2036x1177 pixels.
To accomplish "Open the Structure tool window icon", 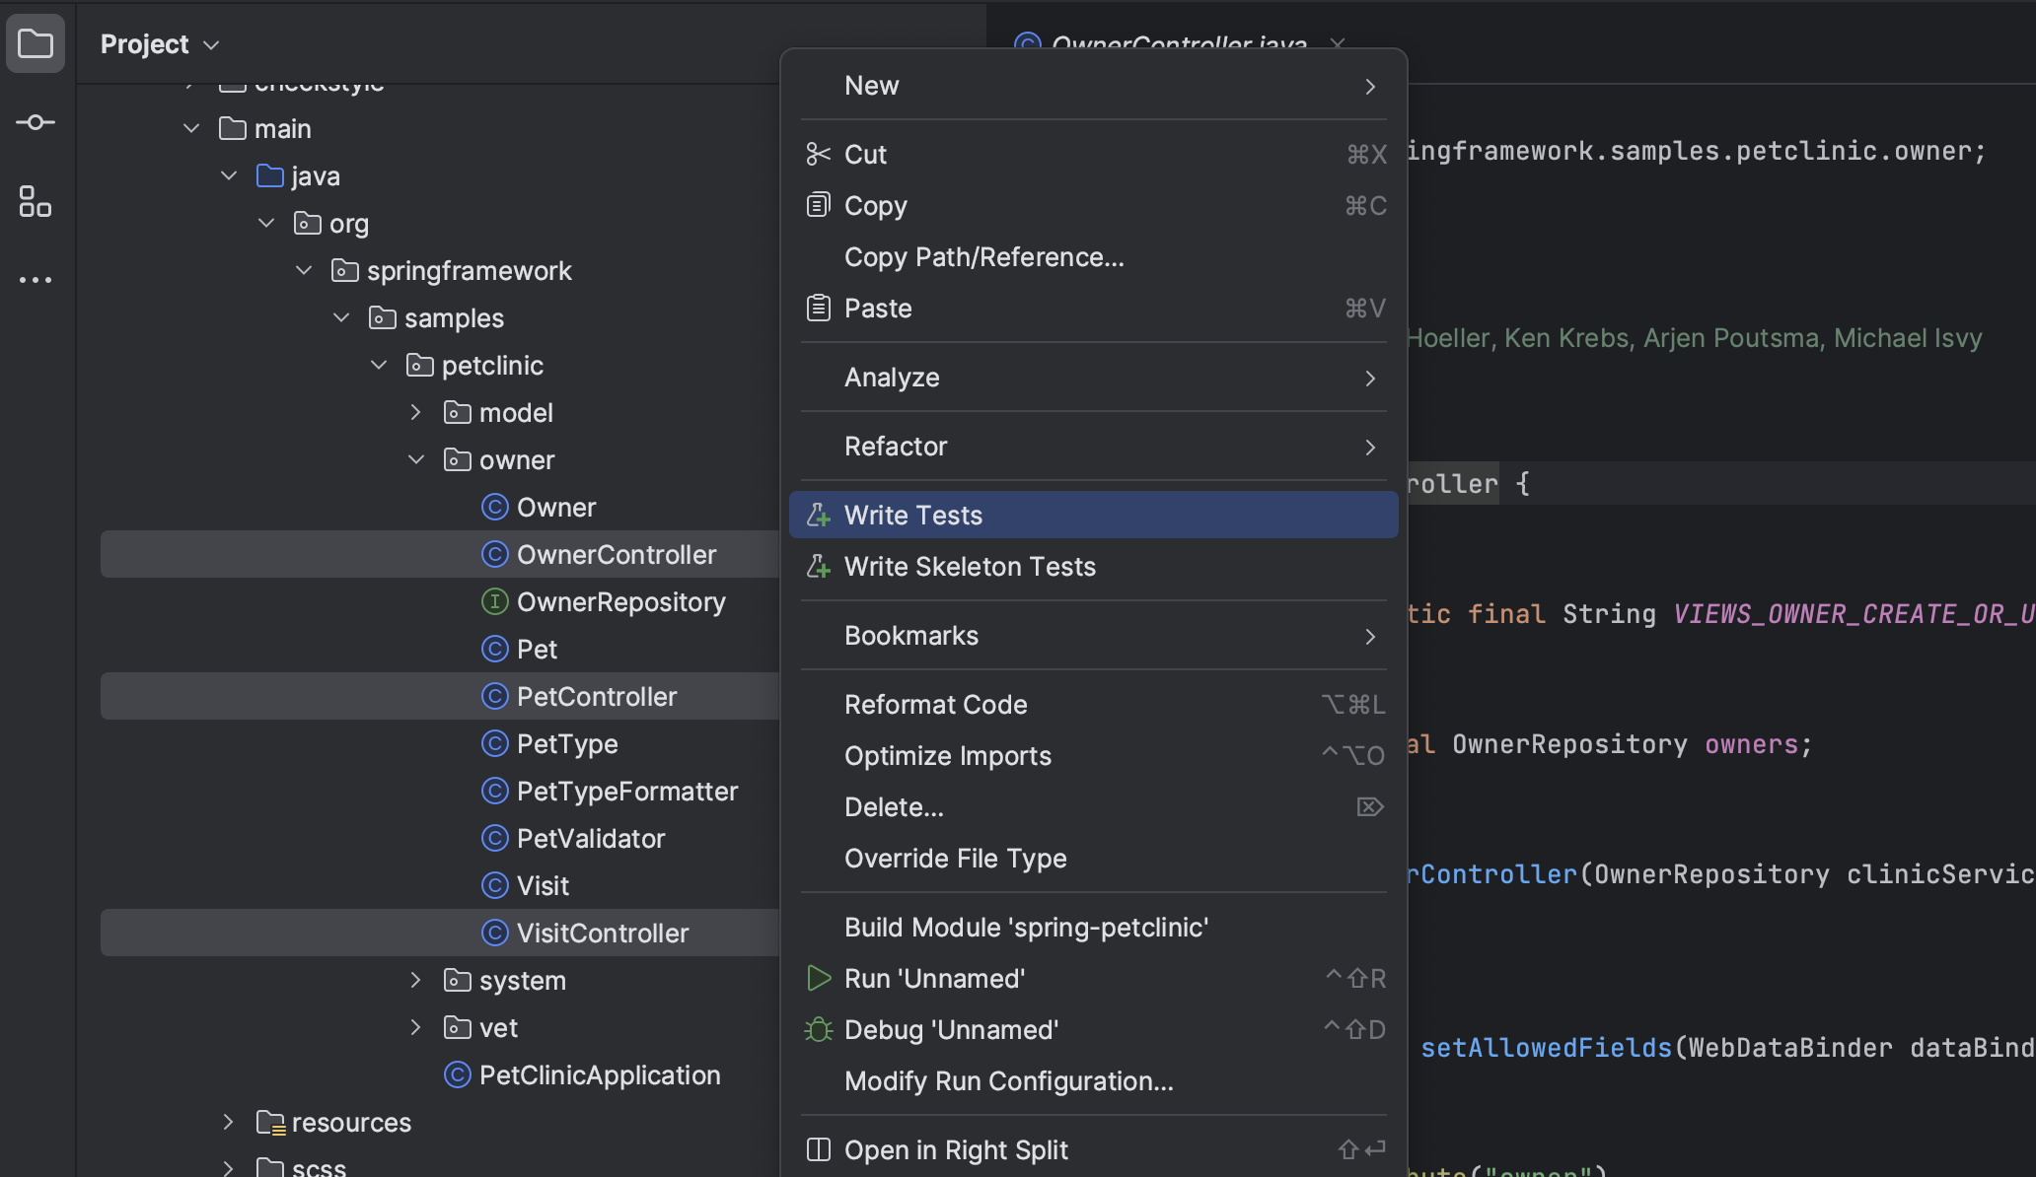I will click(x=36, y=201).
